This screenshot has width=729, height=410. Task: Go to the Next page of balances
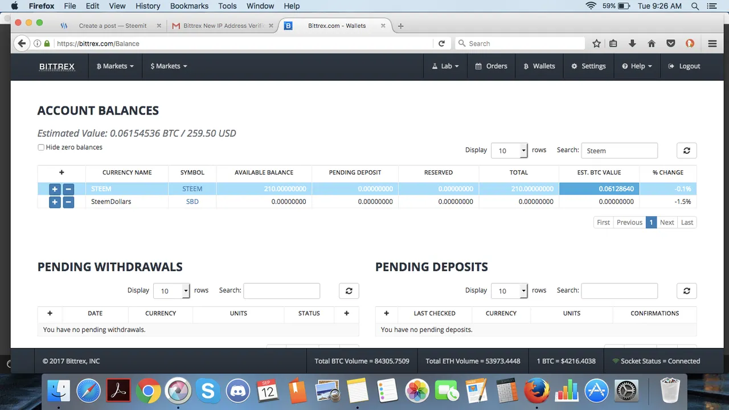667,223
